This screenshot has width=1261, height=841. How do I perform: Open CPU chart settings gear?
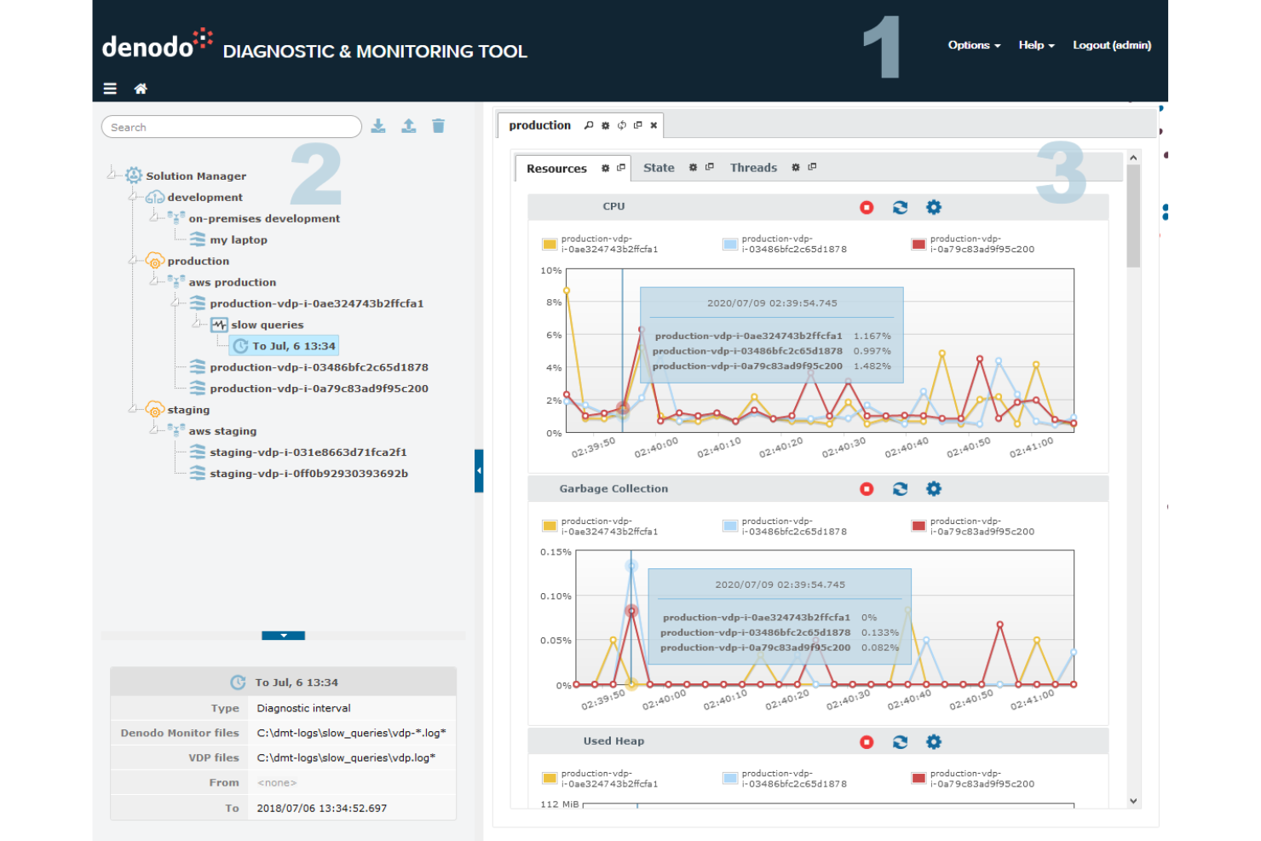[x=934, y=207]
